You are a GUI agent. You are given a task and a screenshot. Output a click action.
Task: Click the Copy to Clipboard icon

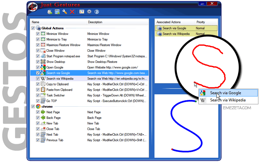pos(43,84)
